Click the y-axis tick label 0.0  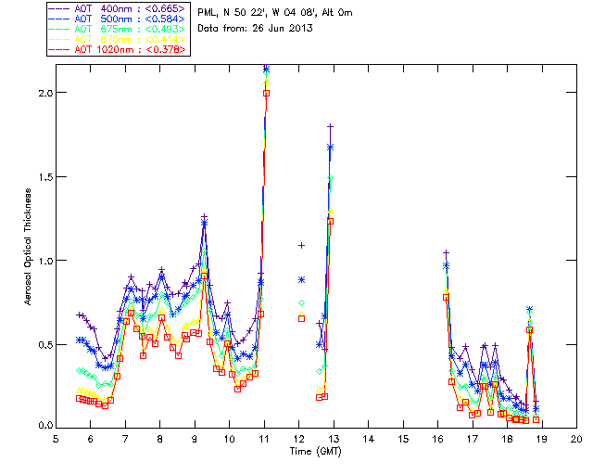click(45, 426)
